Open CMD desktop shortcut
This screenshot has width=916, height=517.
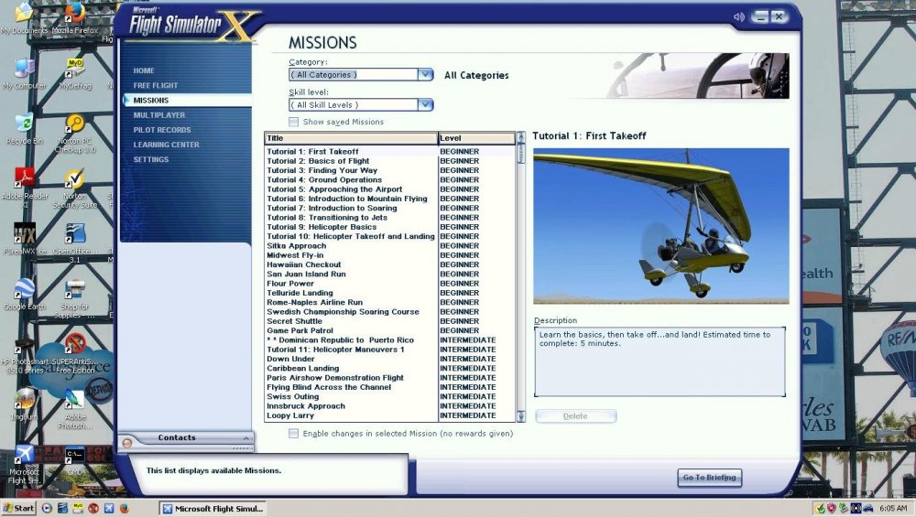(x=75, y=460)
